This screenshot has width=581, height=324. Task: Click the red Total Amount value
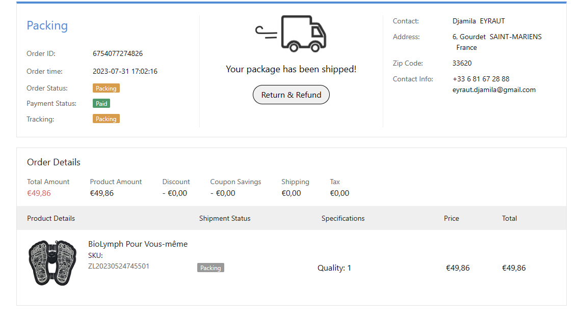39,193
